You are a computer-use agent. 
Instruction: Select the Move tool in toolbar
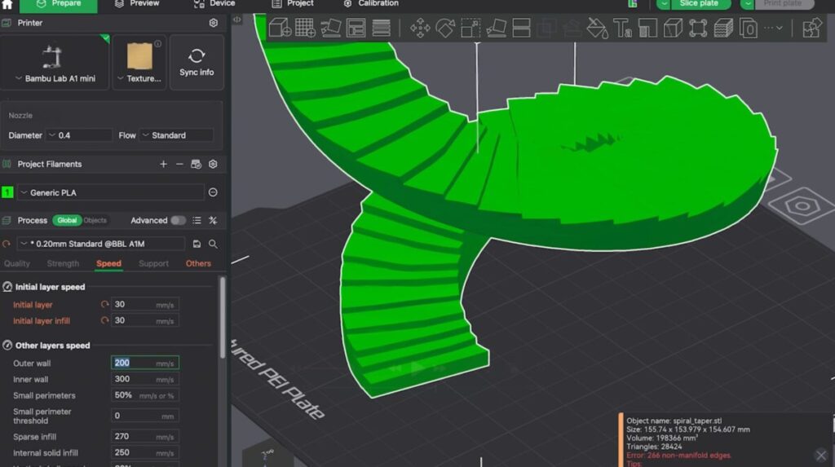pyautogui.click(x=420, y=29)
